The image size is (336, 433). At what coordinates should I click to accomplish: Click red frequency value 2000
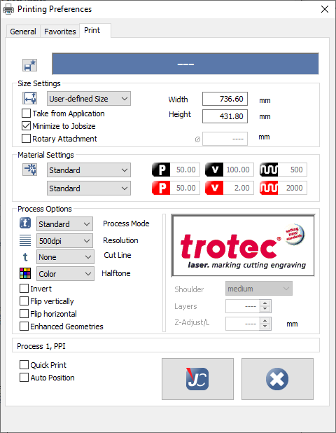[293, 188]
